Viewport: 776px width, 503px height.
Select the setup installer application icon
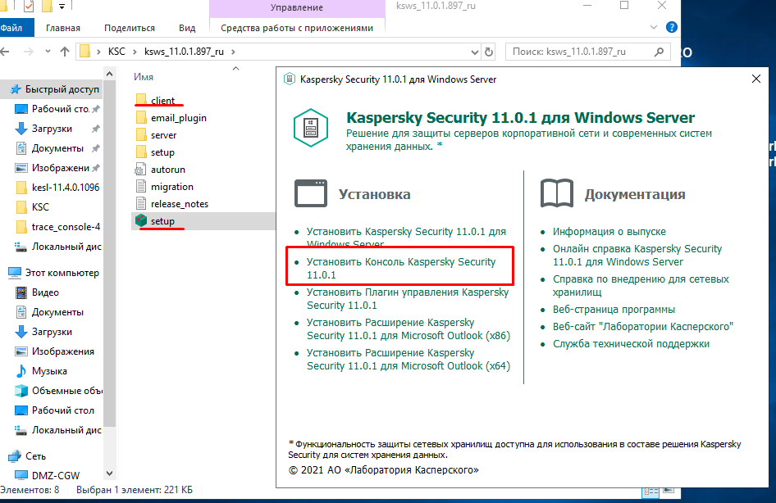point(141,221)
